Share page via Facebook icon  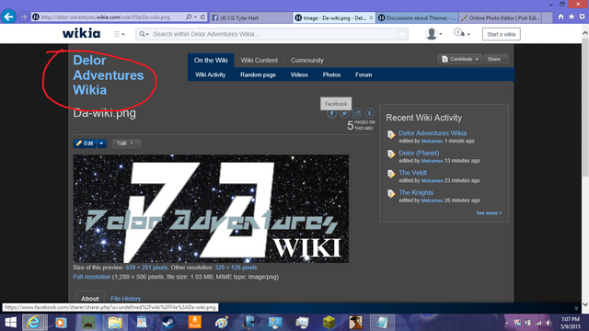[x=331, y=113]
